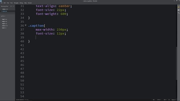This screenshot has width=180, height=101.
Task: Click line number 40 in the gutter
Action: pos(22,41)
